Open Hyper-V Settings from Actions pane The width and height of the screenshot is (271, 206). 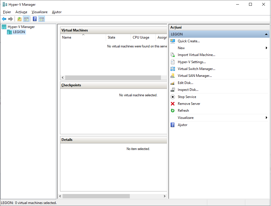tap(192, 62)
